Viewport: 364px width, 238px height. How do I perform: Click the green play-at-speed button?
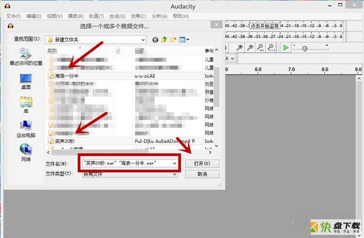coord(286,47)
